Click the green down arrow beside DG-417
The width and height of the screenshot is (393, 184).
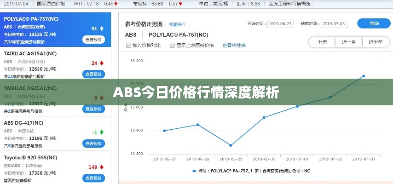click(x=101, y=132)
